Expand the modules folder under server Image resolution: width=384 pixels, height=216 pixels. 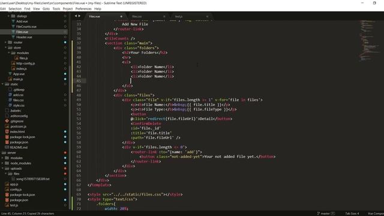pos(2,158)
